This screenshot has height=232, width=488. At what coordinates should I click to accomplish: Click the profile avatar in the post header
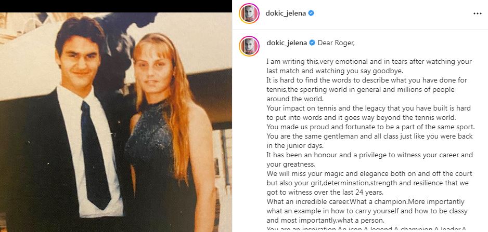[249, 13]
